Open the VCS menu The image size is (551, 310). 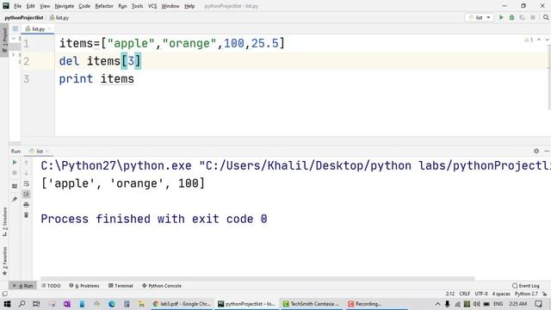(152, 6)
